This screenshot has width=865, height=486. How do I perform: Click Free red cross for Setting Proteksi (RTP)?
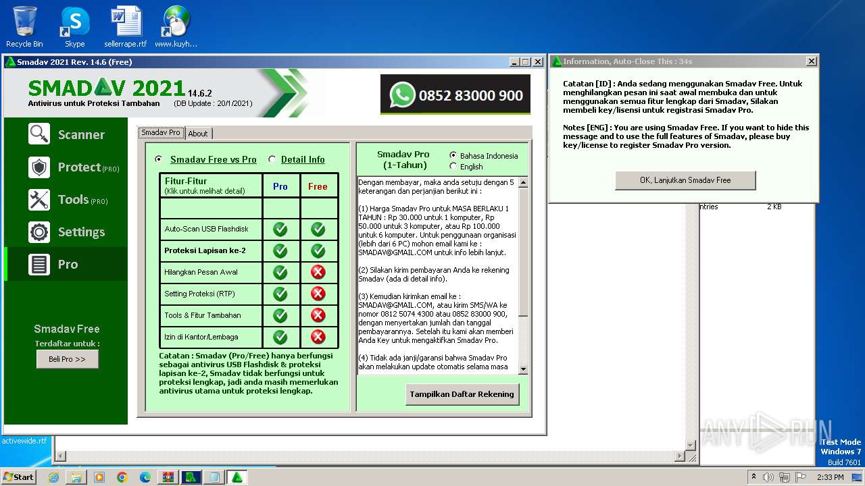pyautogui.click(x=318, y=294)
